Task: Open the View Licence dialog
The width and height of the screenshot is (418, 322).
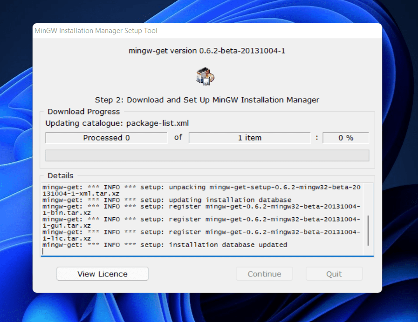Action: tap(102, 274)
